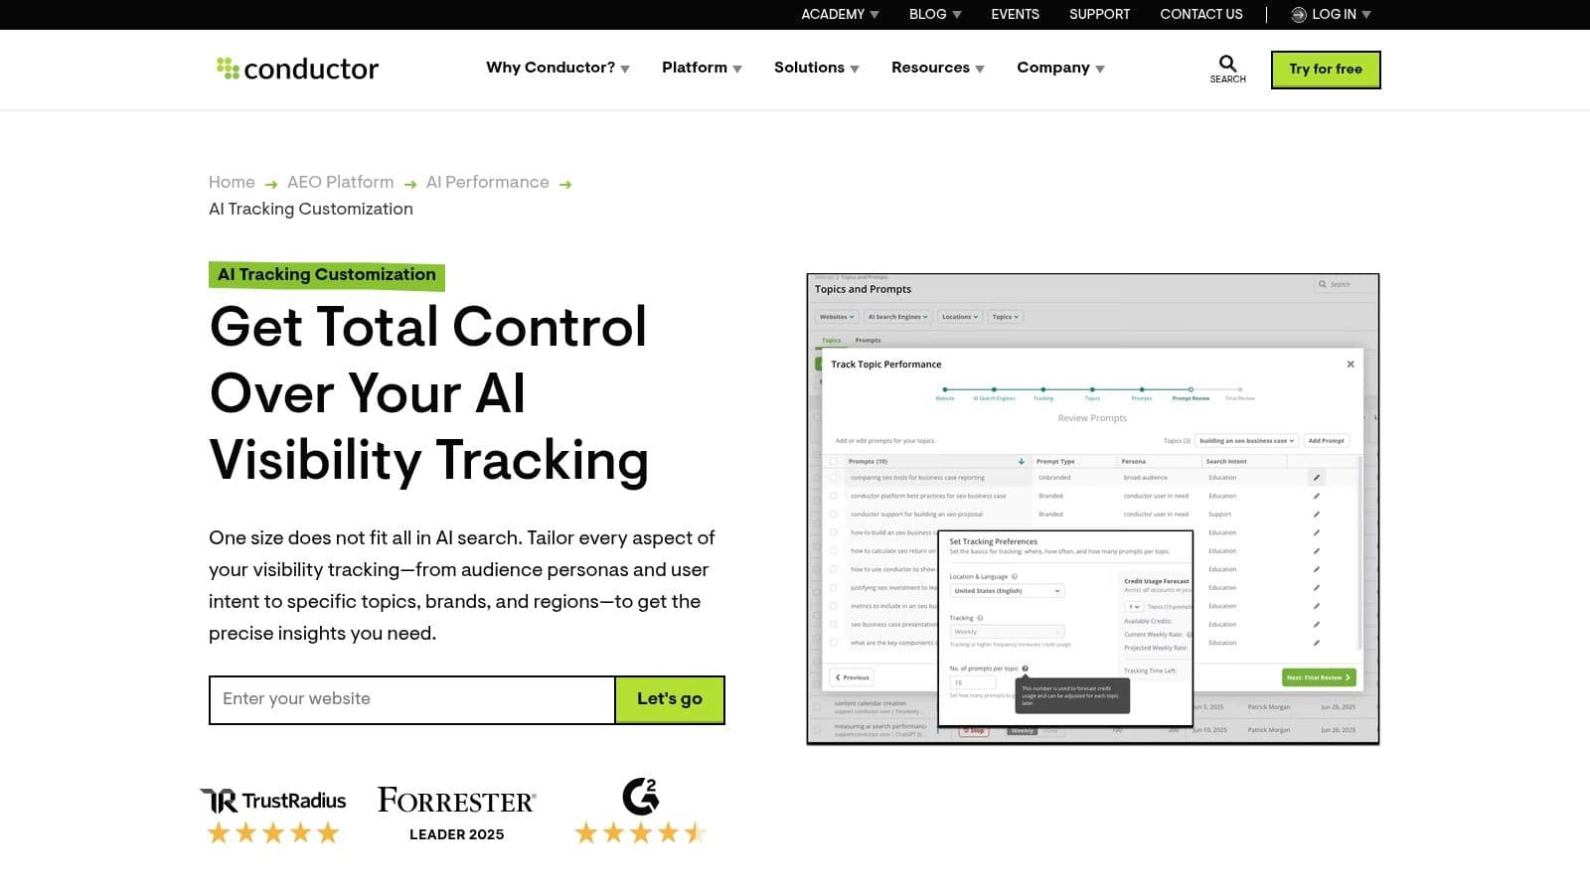
Task: Open the 'building an seo business case' topic dropdown
Action: [x=1246, y=441]
